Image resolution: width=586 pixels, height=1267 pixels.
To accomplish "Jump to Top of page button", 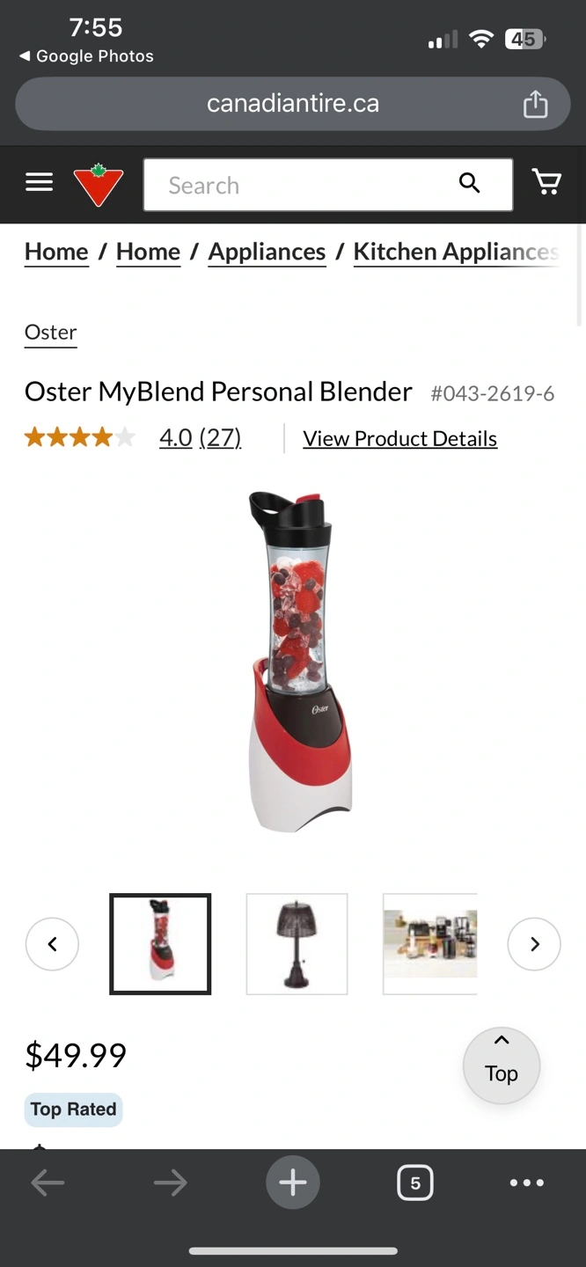I will [x=502, y=1066].
